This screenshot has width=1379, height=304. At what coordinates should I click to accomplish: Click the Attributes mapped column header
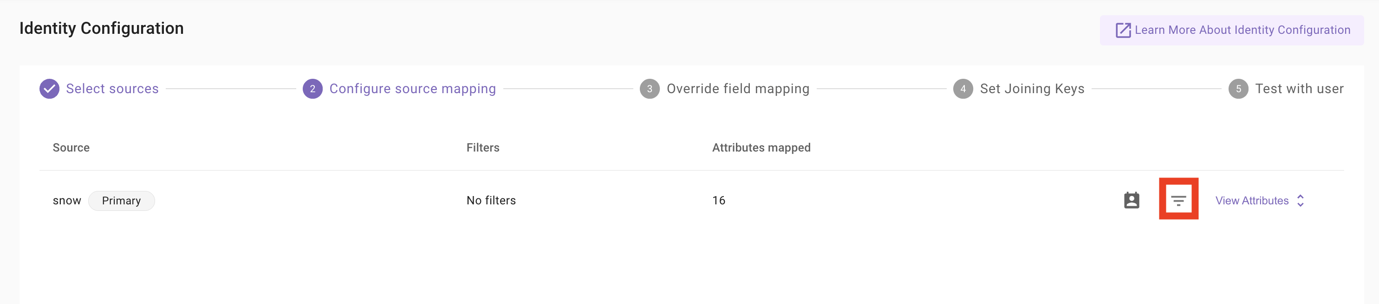click(x=761, y=147)
